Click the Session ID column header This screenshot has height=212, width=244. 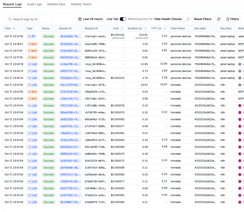point(65,28)
